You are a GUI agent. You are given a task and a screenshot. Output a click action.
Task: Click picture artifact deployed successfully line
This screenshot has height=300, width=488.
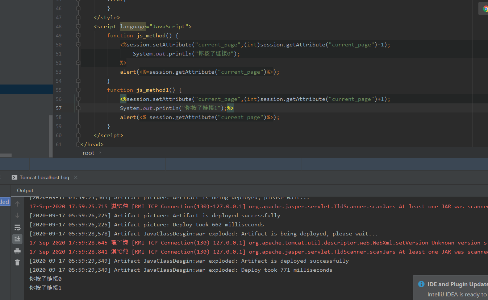tap(155, 215)
